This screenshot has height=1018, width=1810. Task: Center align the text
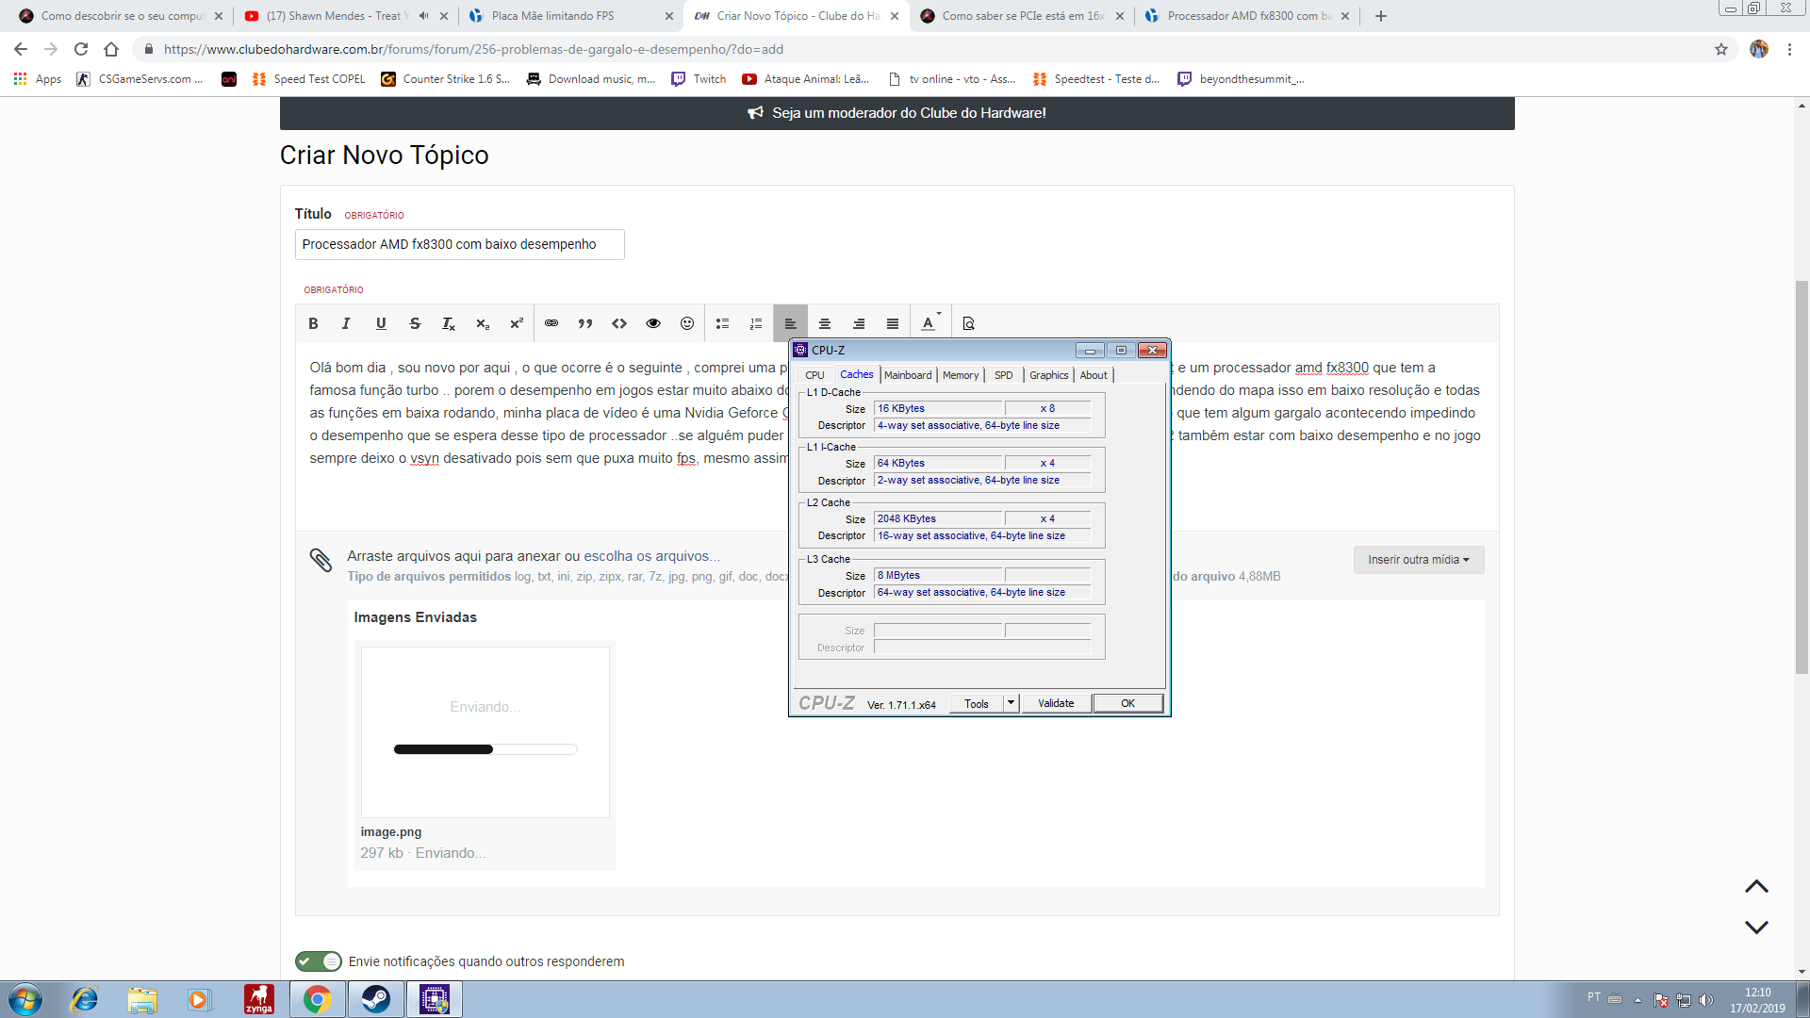pyautogui.click(x=825, y=323)
